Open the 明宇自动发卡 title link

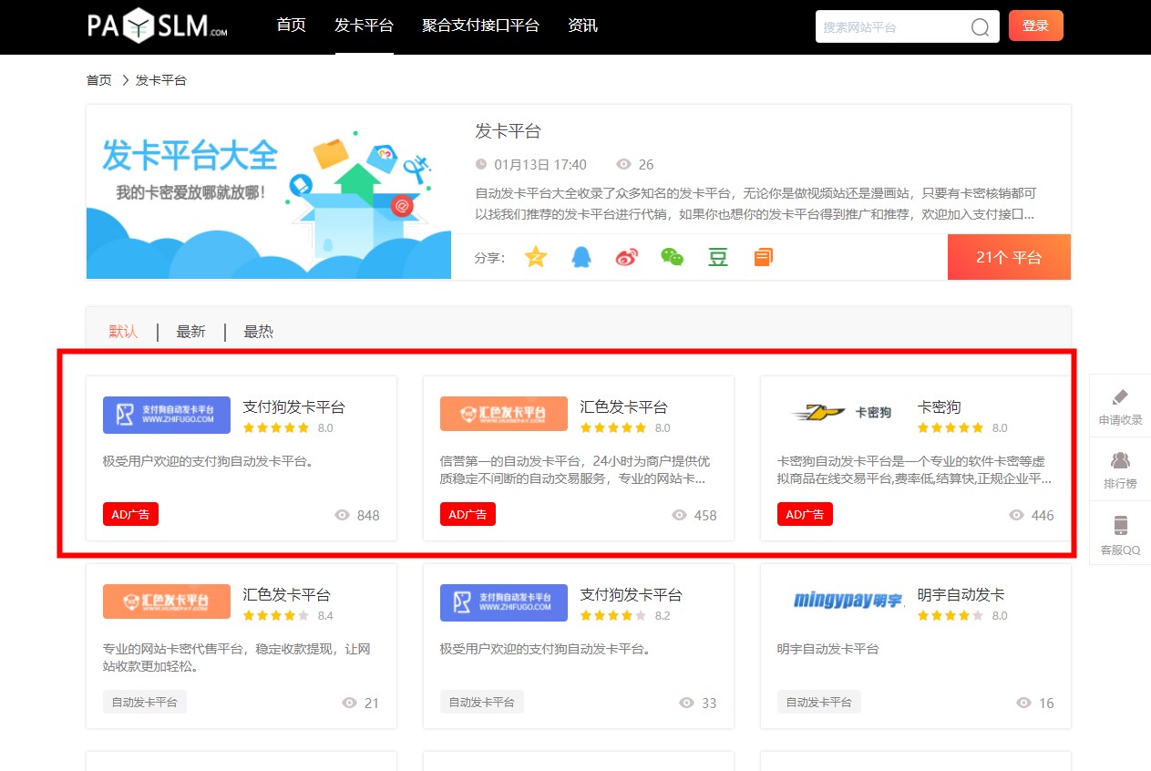[x=961, y=595]
